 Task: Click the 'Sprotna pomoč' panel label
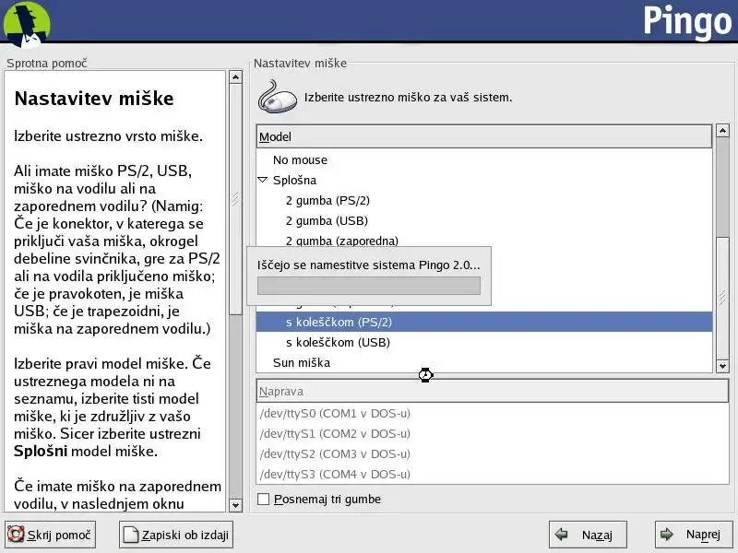coord(47,63)
